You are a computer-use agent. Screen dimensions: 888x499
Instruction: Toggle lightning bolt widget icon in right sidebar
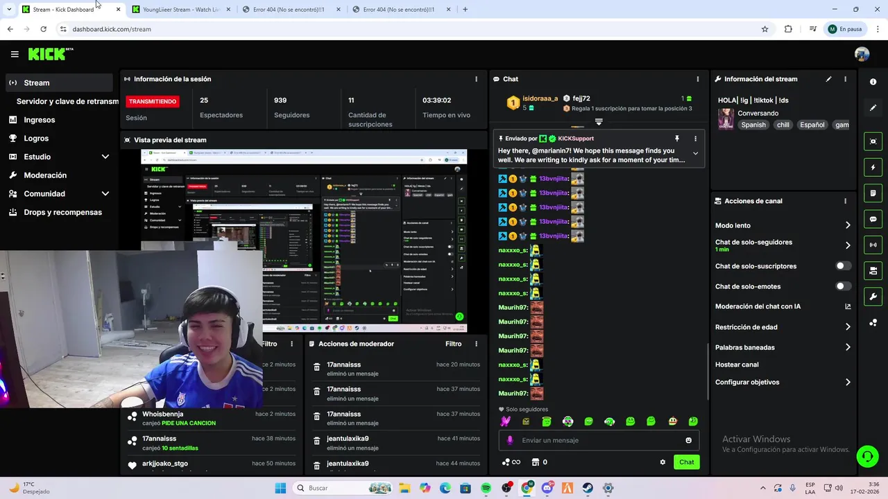[873, 167]
